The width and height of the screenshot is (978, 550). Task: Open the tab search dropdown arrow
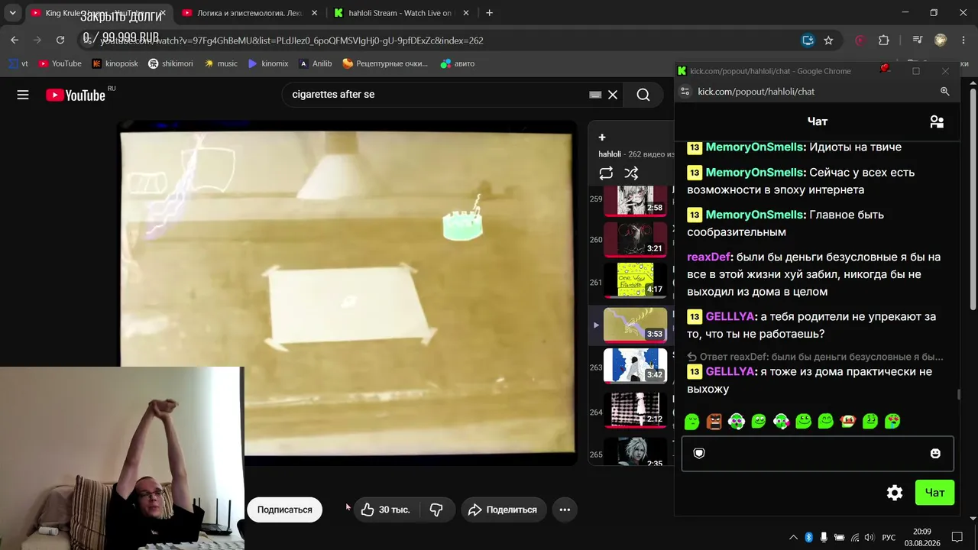click(x=12, y=13)
